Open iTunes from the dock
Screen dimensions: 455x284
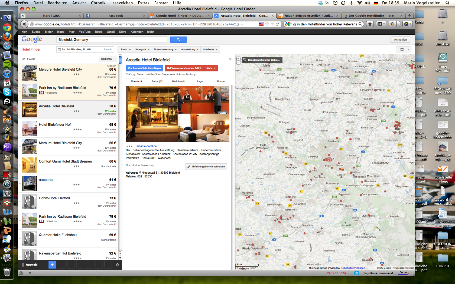[7, 73]
